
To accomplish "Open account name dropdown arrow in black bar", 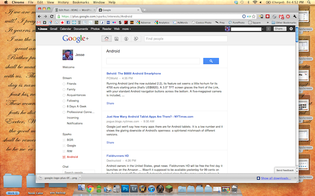I will click(263, 29).
